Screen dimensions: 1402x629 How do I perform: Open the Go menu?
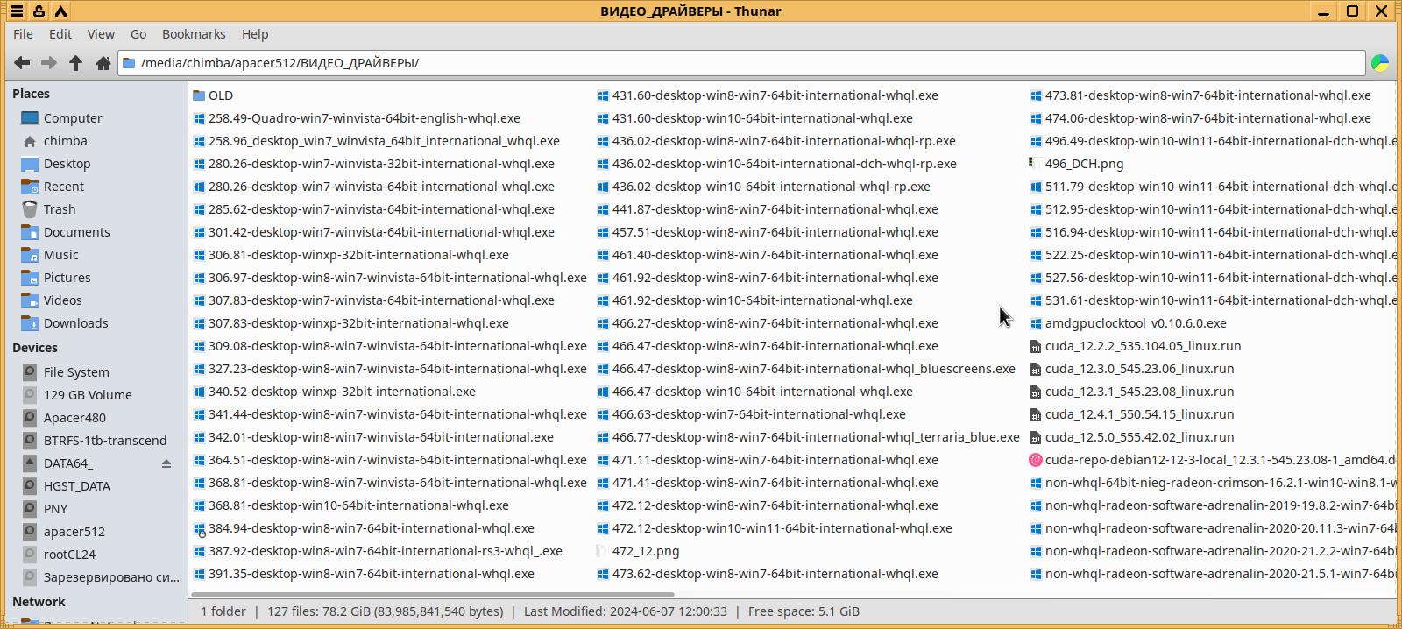(x=138, y=34)
